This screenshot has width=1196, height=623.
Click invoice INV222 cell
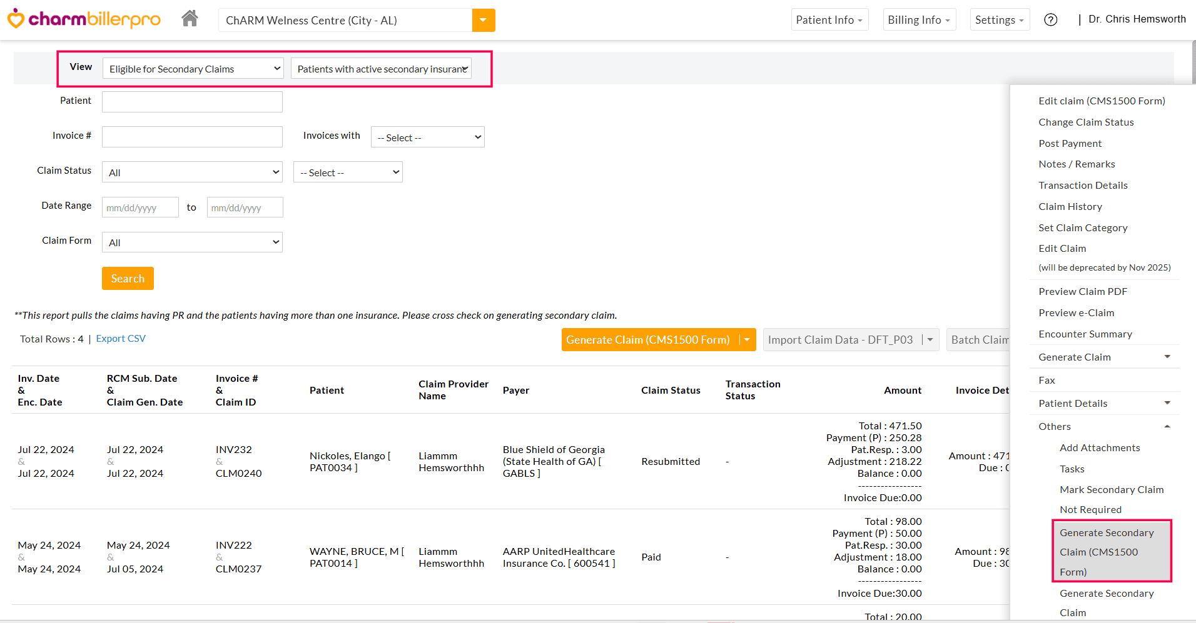coord(234,546)
